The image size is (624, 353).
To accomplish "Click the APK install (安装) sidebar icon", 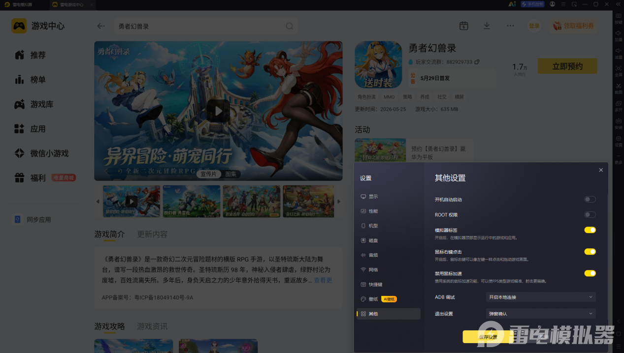I will click(618, 124).
